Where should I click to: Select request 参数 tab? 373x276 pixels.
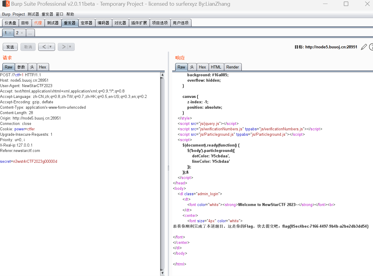21,67
